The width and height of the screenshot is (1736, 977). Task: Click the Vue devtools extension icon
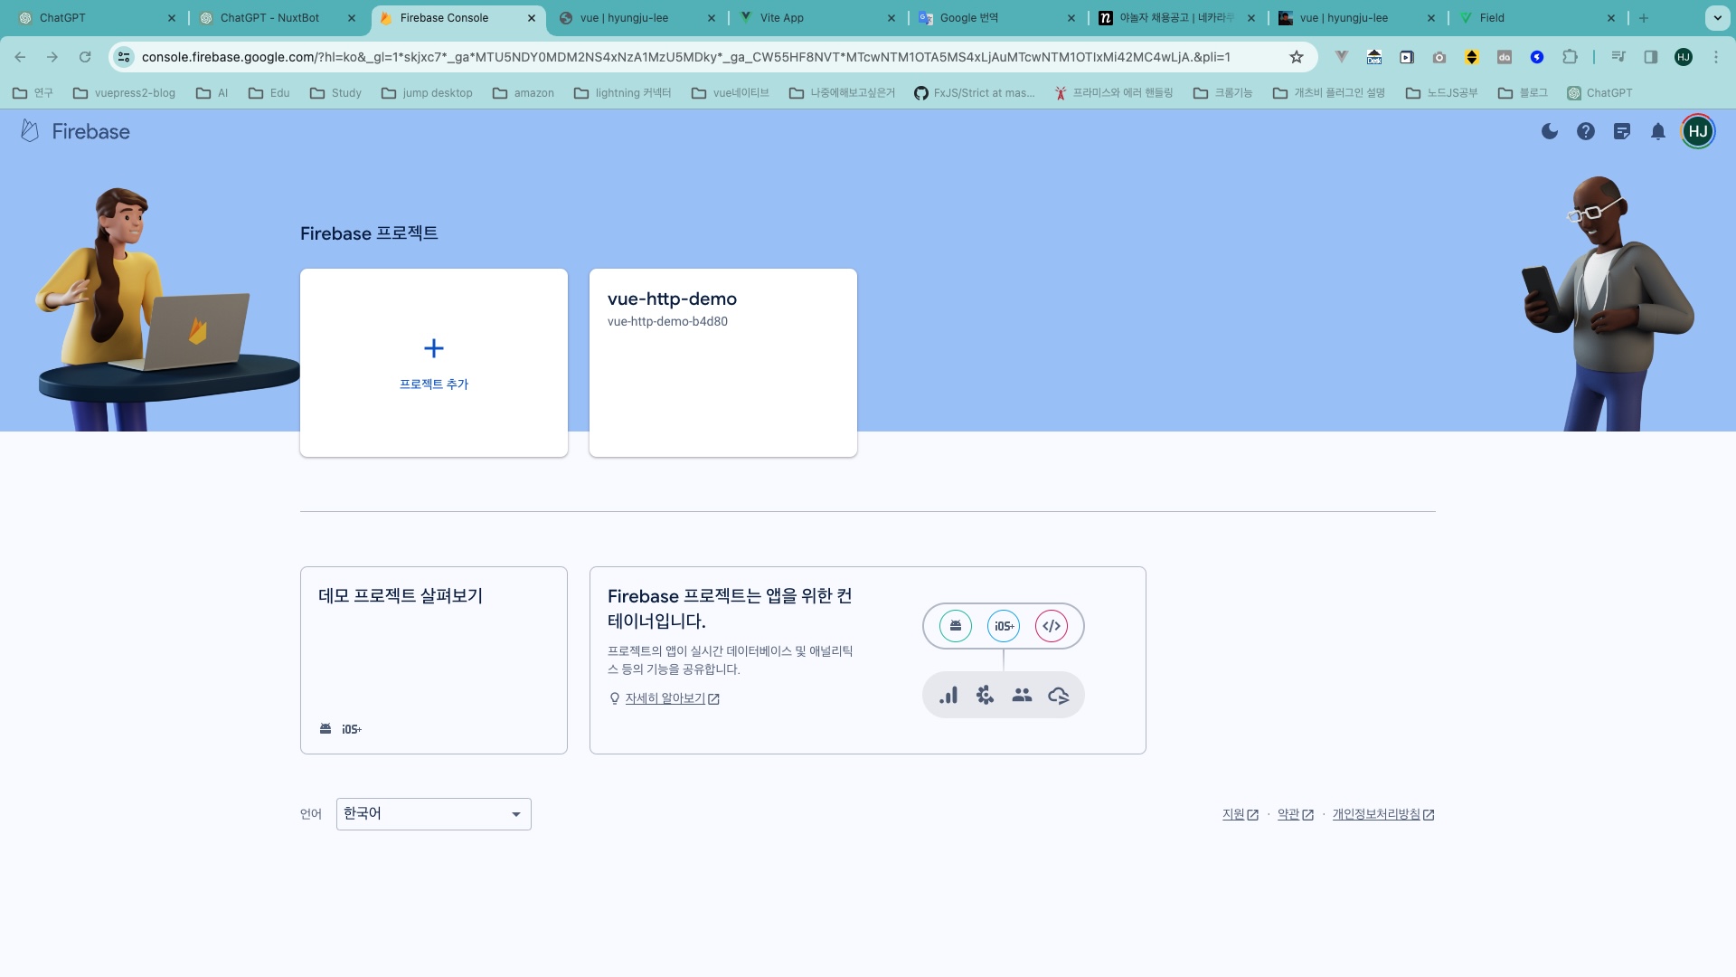[x=1342, y=57]
